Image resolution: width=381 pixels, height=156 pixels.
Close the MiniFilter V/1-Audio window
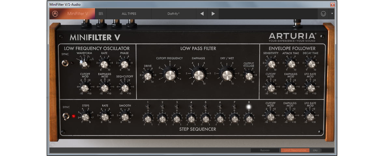tap(332, 5)
